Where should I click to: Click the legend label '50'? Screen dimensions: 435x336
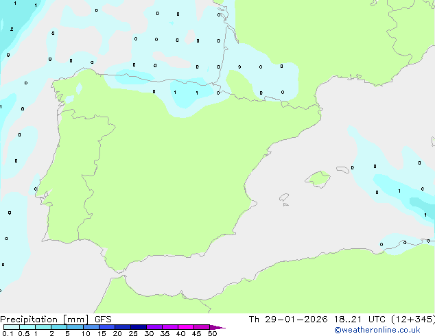tap(212, 333)
